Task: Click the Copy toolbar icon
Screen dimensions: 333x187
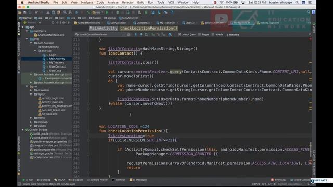Action: [x=53, y=12]
